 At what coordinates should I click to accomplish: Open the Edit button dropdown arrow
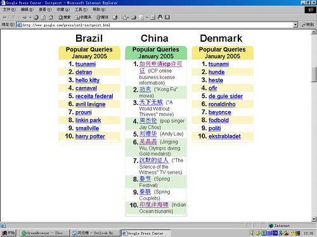146,17
